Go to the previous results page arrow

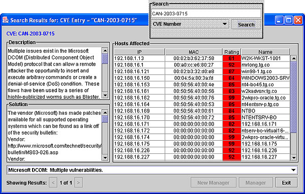point(53,182)
